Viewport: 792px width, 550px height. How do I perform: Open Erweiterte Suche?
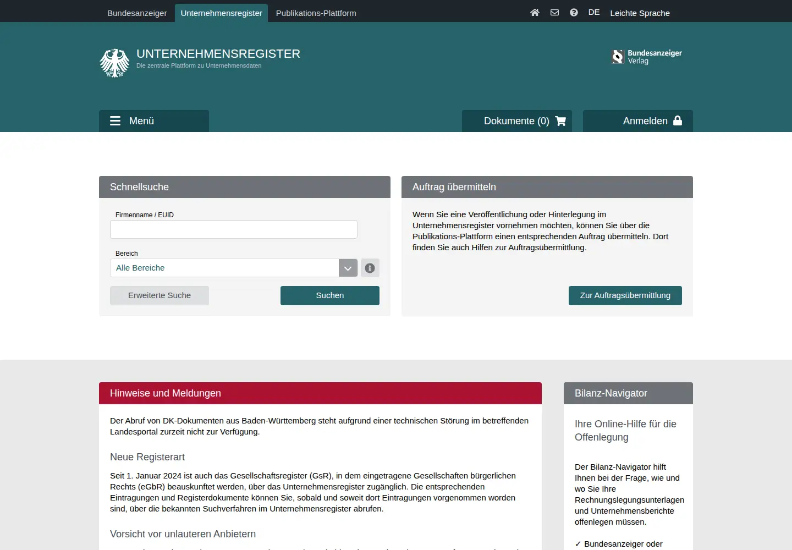tap(159, 295)
